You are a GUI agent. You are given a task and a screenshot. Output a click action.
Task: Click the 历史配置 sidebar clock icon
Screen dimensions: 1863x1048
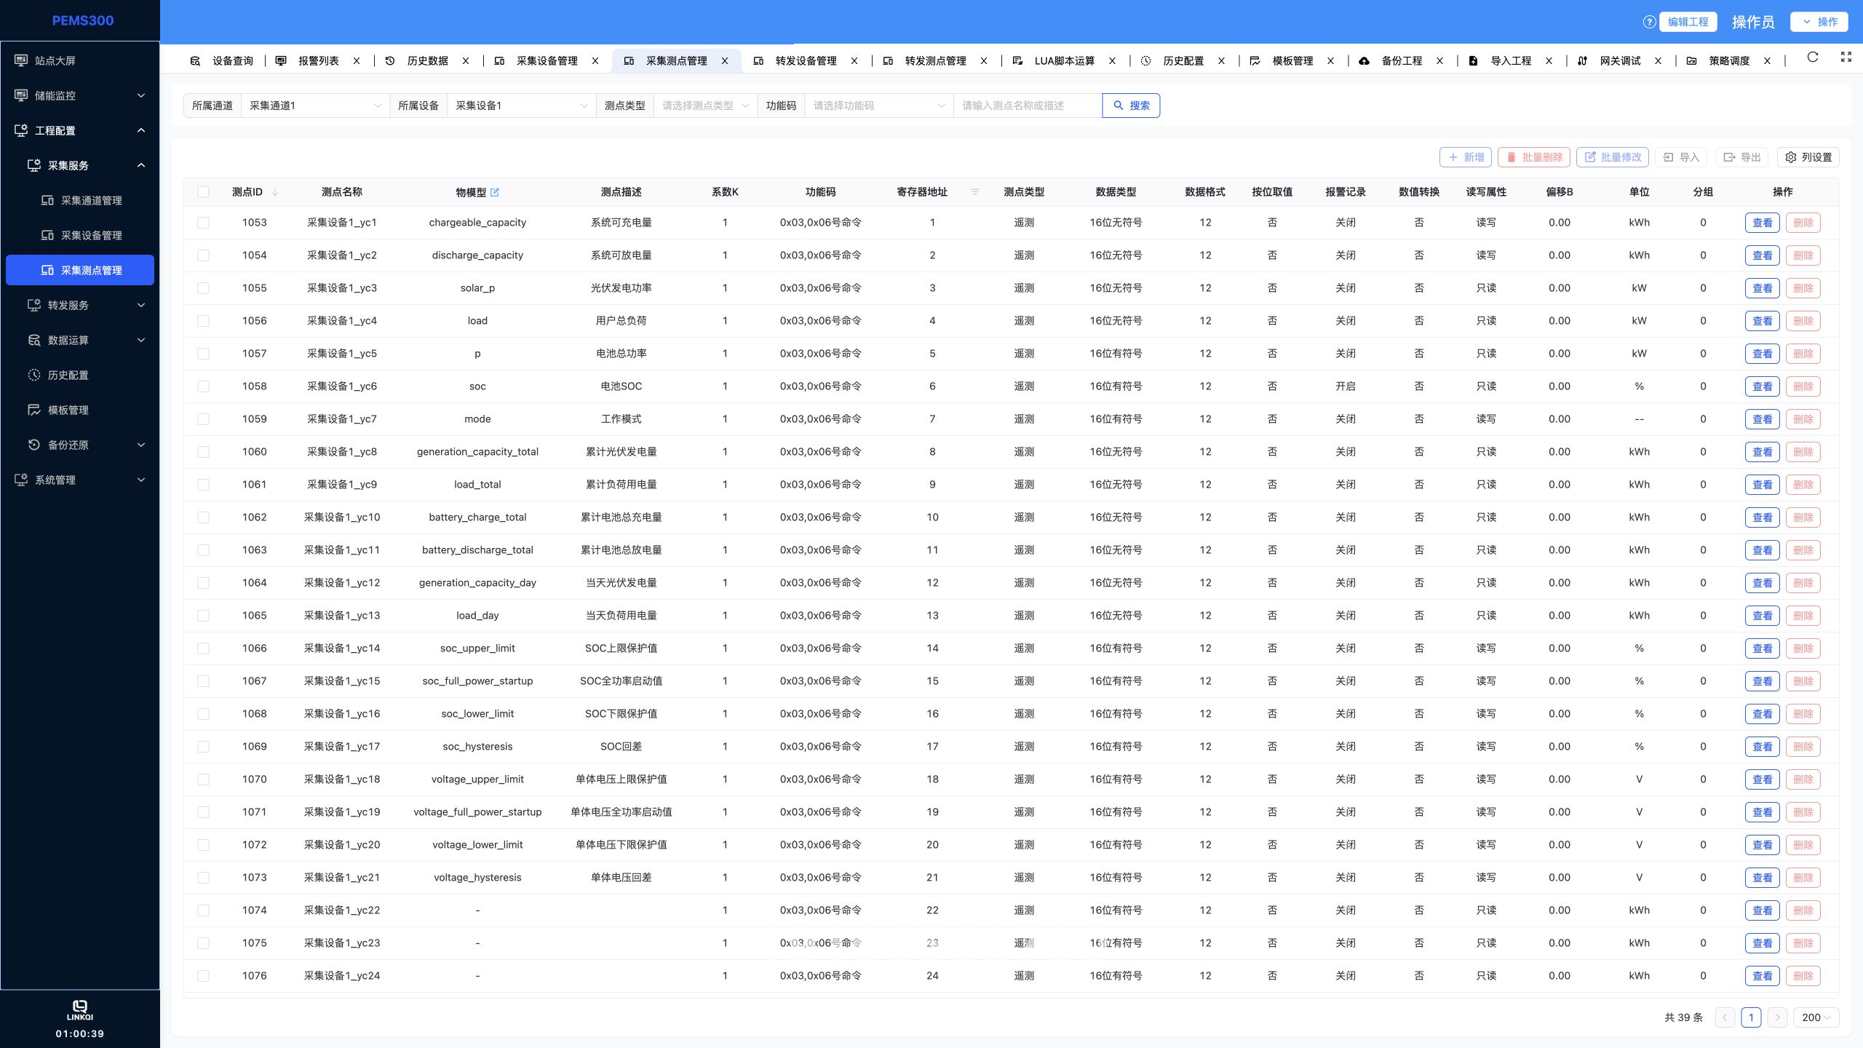(x=34, y=375)
